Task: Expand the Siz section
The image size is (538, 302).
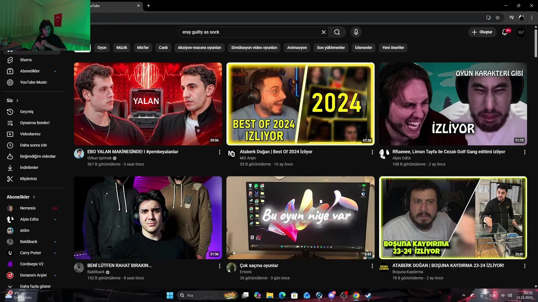Action: click(13, 101)
